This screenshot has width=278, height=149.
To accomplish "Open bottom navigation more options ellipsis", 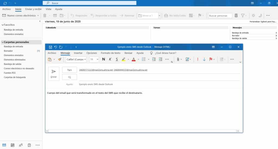I will (37, 145).
